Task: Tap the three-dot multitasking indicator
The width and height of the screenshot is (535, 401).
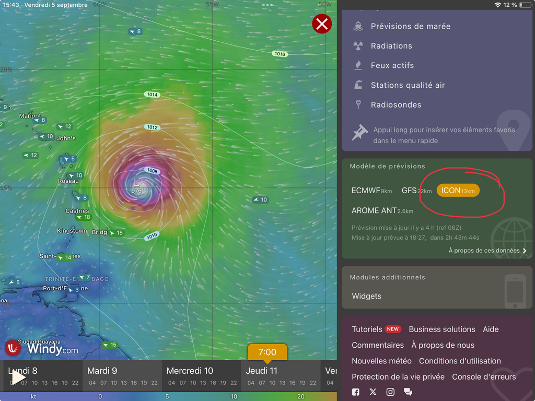Action: pos(267,5)
